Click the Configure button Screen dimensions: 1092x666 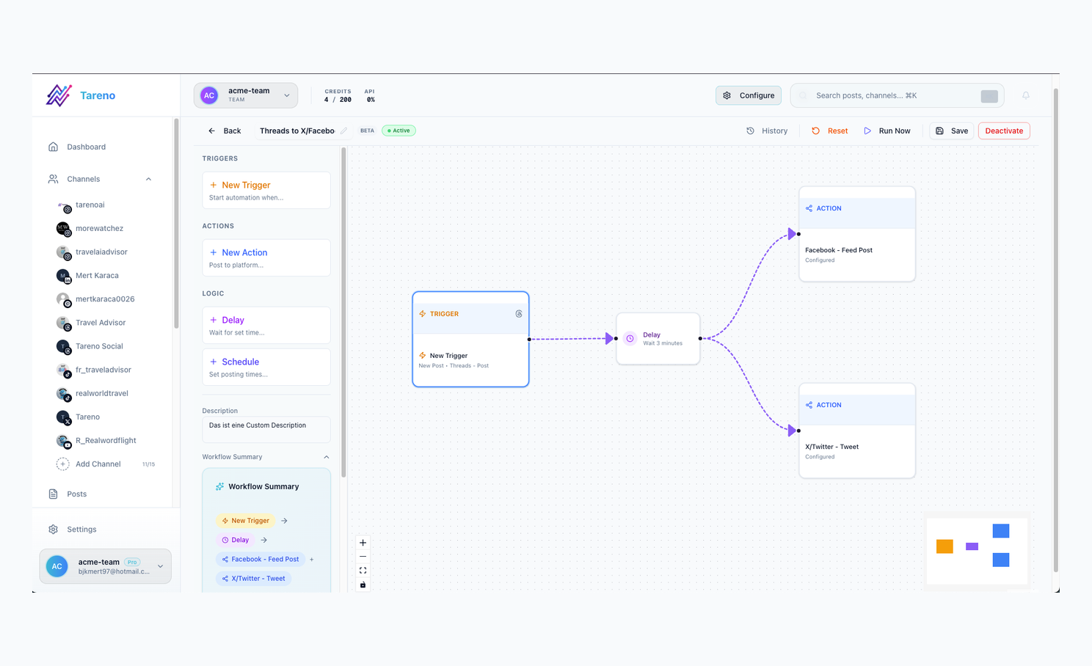(x=749, y=95)
